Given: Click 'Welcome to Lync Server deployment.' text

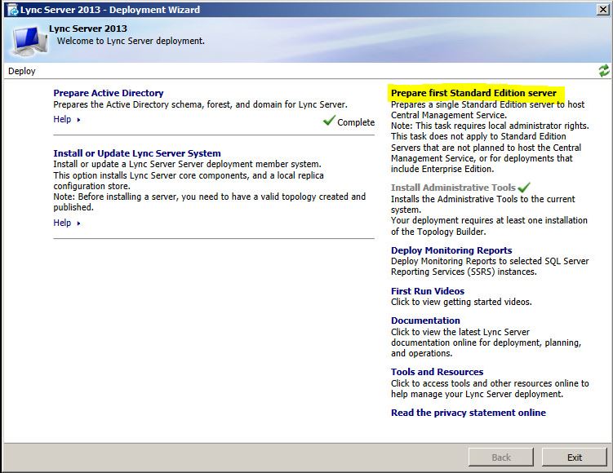Looking at the screenshot, I should tap(131, 41).
